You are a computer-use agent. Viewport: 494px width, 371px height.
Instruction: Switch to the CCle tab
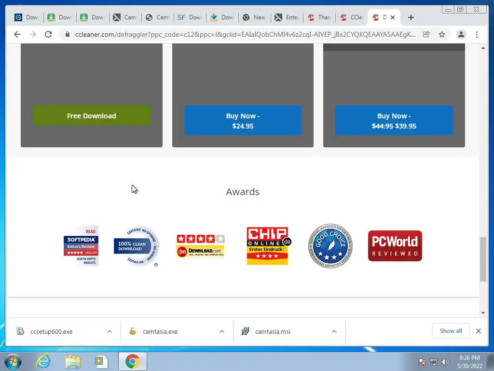coord(352,17)
